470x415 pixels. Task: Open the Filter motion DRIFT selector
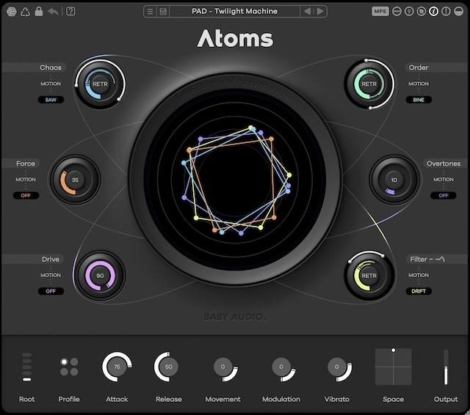[419, 291]
